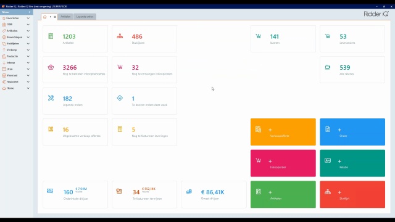Add new Relatie teal button
Viewport: 395px width, 222px height.
pyautogui.click(x=352, y=163)
